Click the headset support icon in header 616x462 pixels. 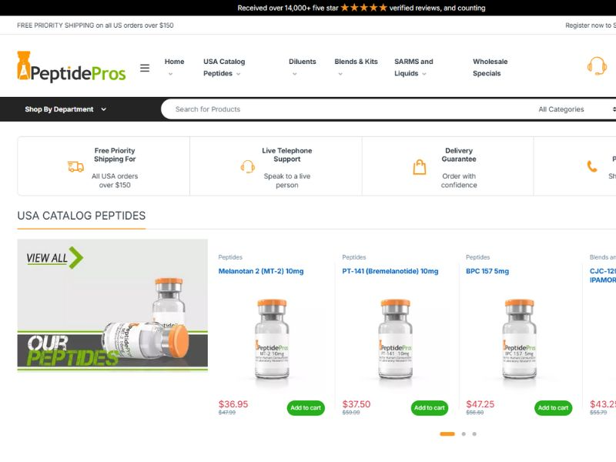pyautogui.click(x=597, y=66)
